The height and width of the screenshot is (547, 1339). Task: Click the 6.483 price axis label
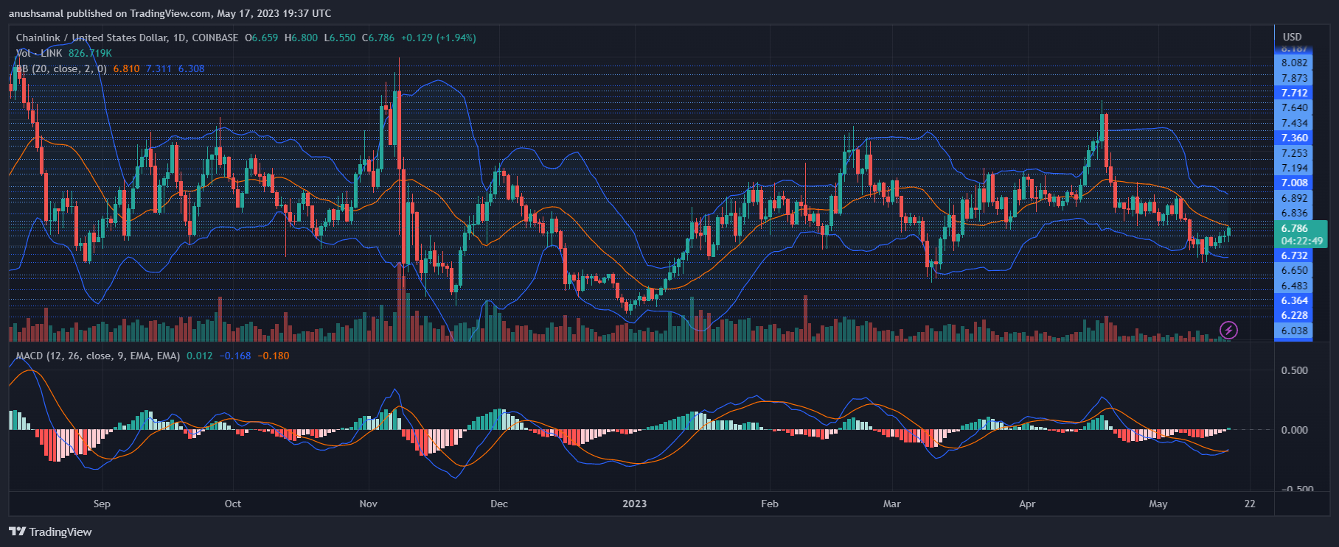(x=1295, y=286)
